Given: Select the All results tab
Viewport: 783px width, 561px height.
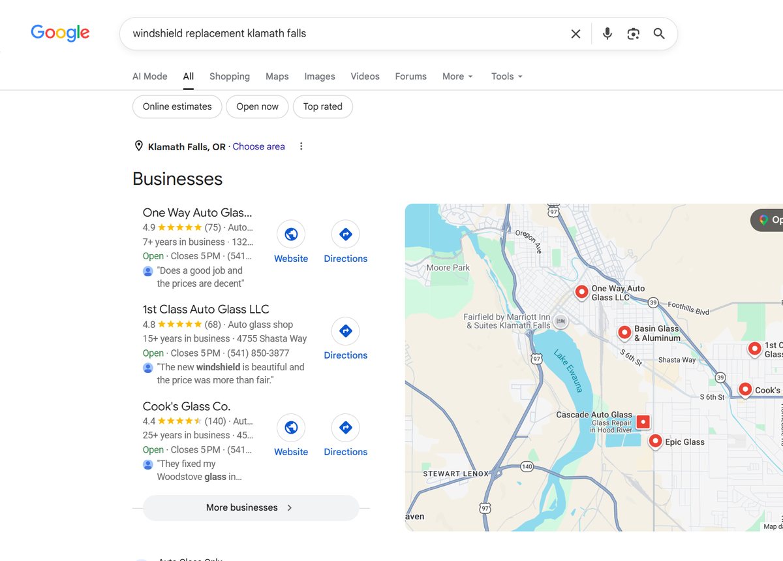Looking at the screenshot, I should pyautogui.click(x=189, y=76).
